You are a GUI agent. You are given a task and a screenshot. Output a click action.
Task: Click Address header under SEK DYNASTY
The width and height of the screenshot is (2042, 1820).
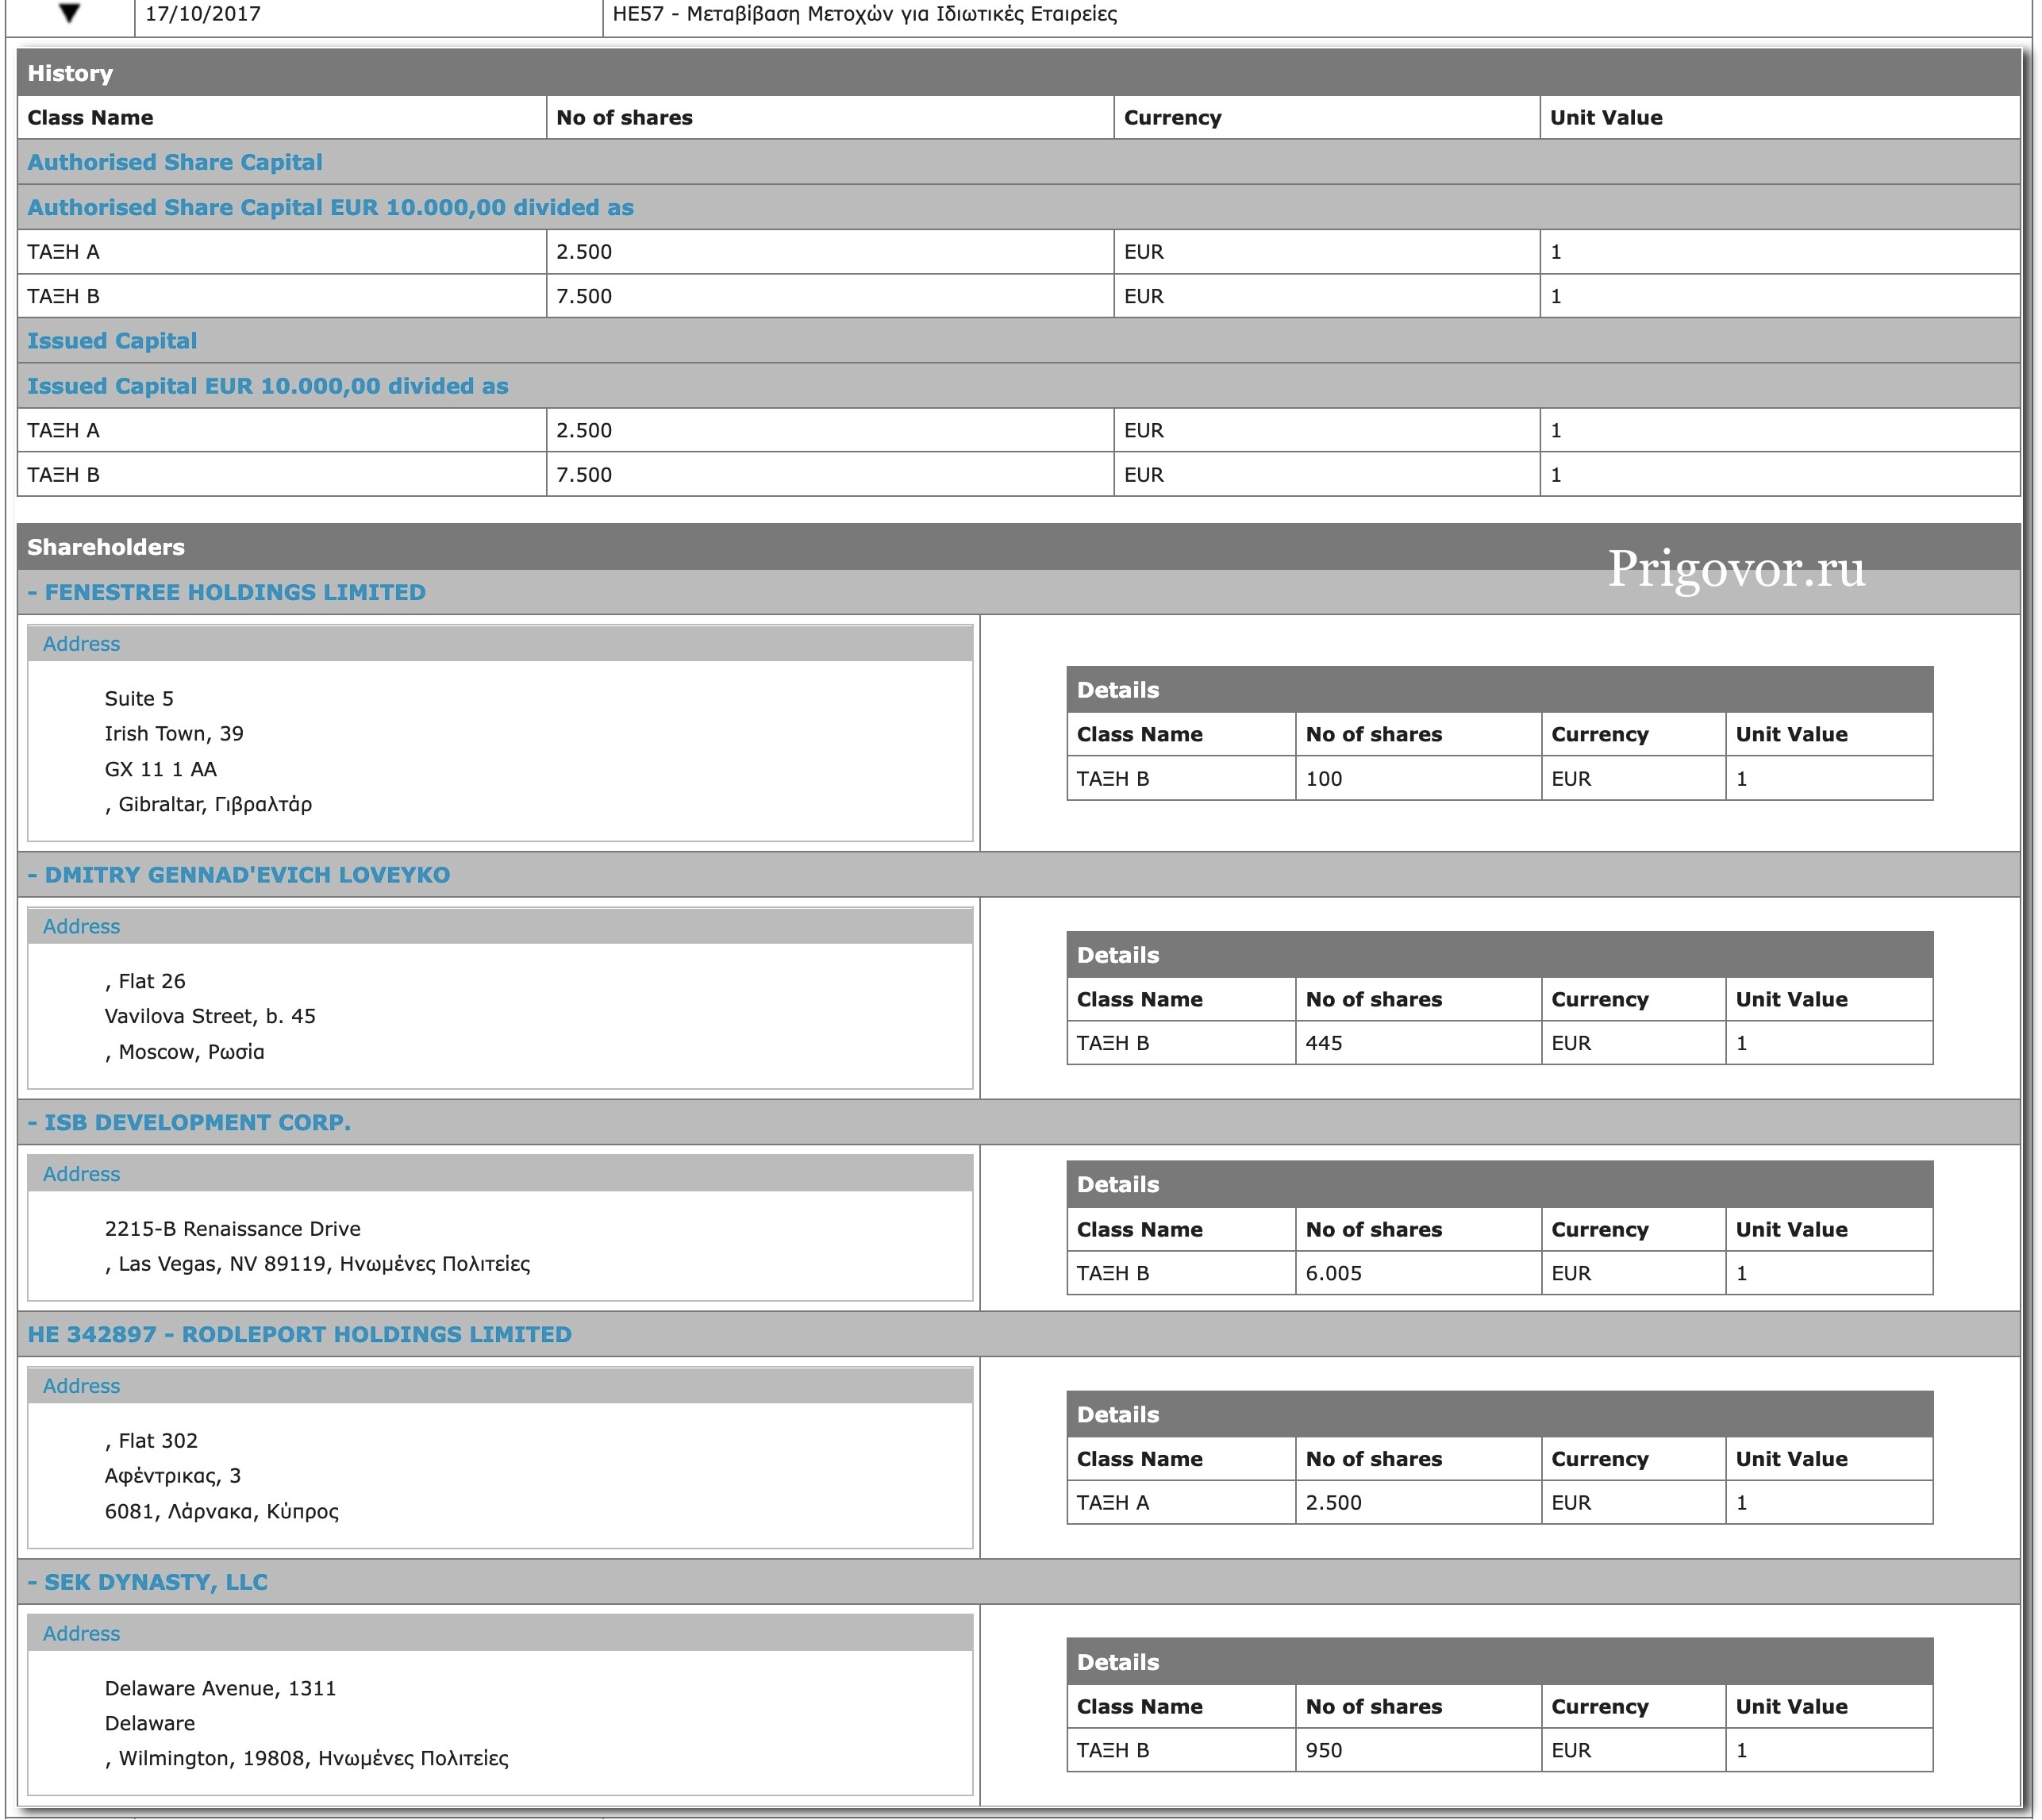81,1633
